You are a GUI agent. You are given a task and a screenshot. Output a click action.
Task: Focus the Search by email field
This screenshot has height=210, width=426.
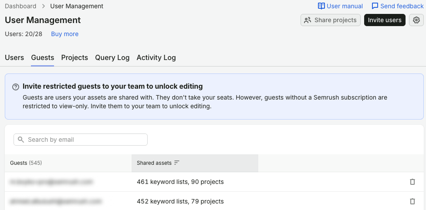(81, 140)
